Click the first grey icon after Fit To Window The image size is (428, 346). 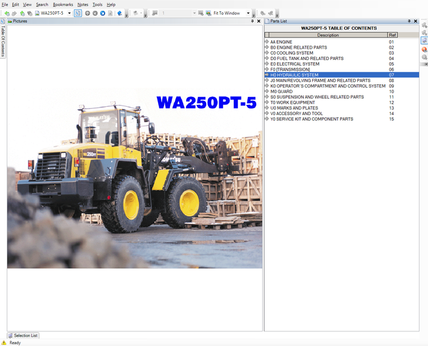[263, 13]
